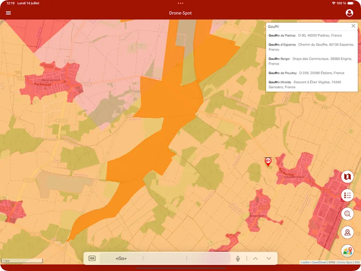Clear the search with the X button
This screenshot has height=271, width=361.
[353, 26]
